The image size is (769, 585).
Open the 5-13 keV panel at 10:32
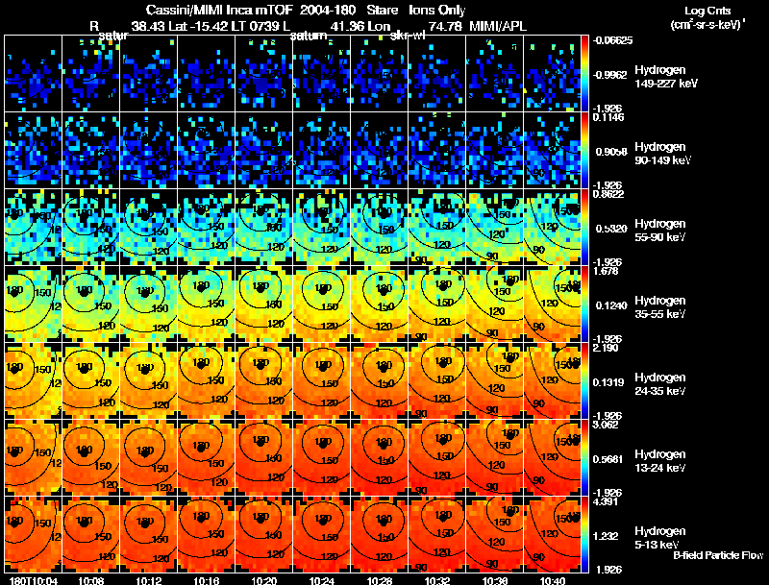coord(436,534)
